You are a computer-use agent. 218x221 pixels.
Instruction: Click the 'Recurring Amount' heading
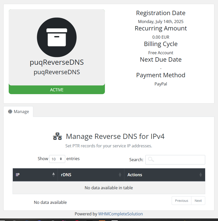click(161, 28)
